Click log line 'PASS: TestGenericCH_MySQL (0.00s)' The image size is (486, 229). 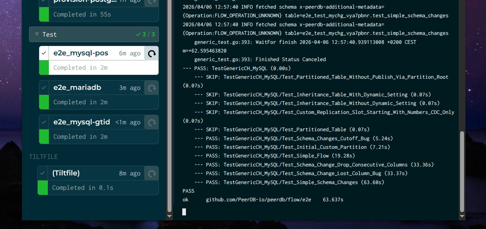tap(237, 68)
